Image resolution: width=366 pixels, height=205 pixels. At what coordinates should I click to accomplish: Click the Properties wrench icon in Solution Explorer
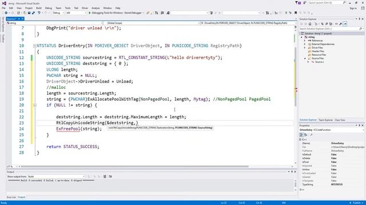[341, 24]
